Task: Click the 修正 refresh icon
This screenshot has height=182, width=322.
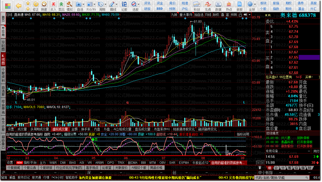Action: pyautogui.click(x=36, y=4)
